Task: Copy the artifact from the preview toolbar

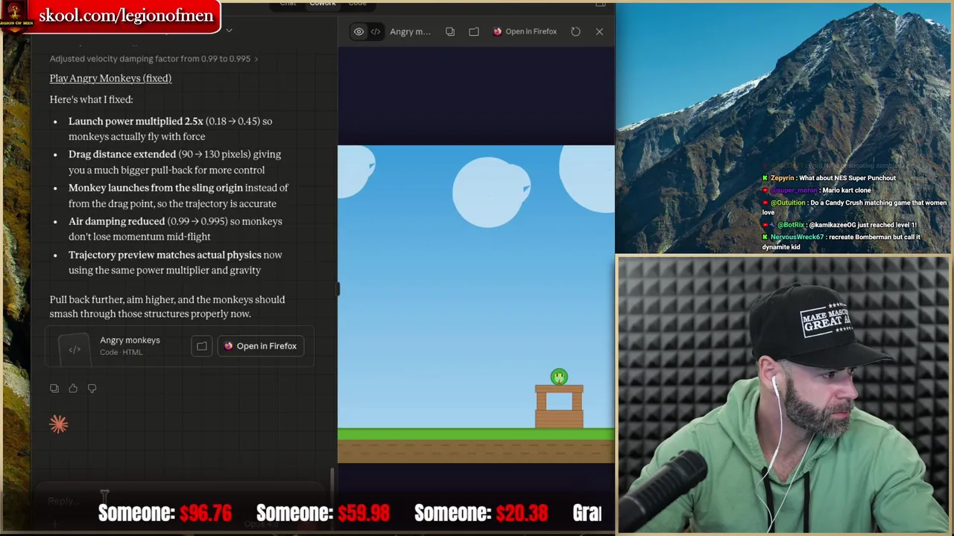Action: coord(450,31)
